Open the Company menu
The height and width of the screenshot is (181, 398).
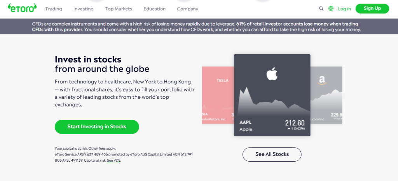(x=187, y=9)
